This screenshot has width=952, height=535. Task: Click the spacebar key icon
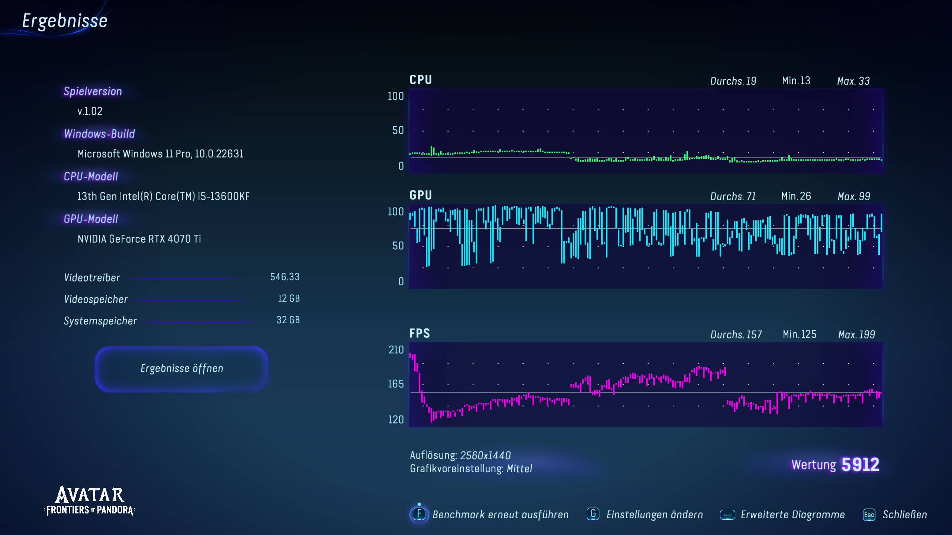click(727, 515)
